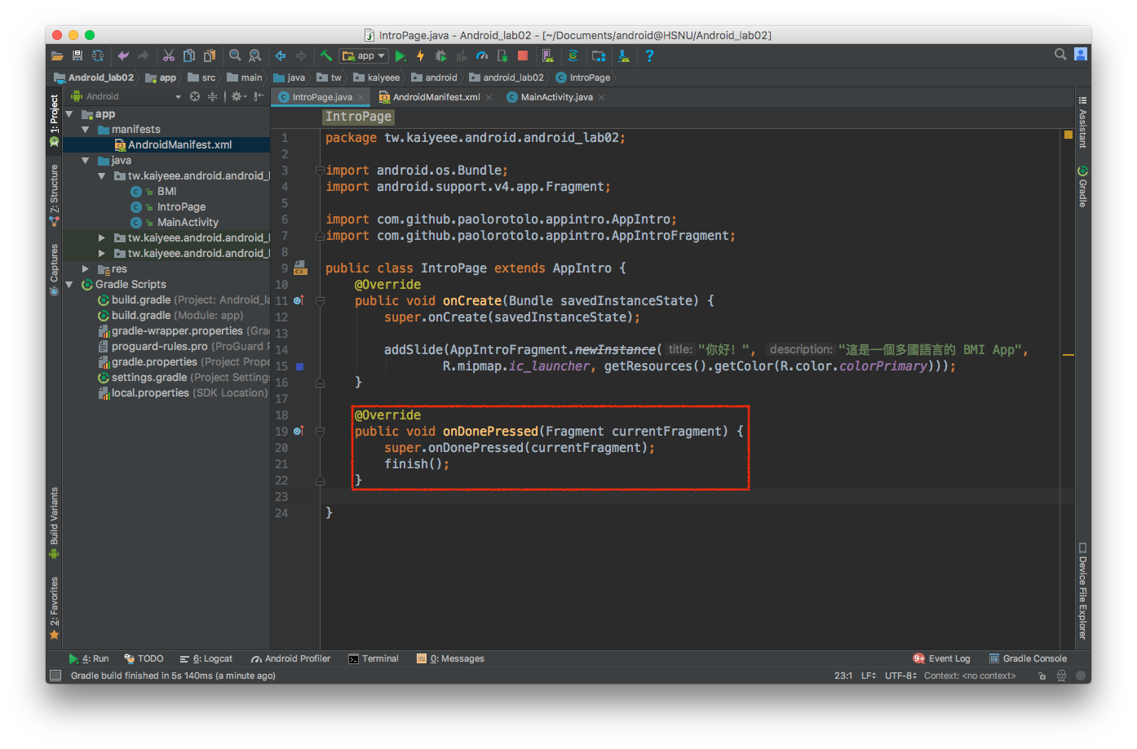Viewport: 1137px width, 749px height.
Task: Open Replace with the magnifier-A icon
Action: click(255, 55)
